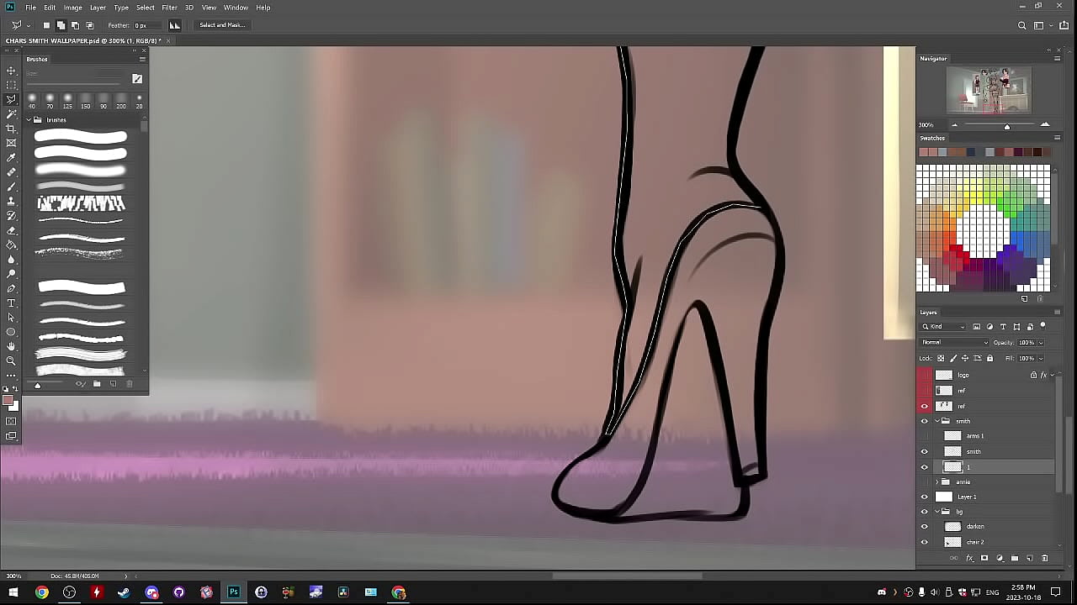1077x605 pixels.
Task: Click the Navigator preview thumbnail
Action: point(988,90)
